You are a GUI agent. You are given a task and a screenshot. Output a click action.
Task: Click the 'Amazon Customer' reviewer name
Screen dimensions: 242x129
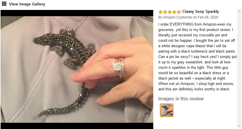click(x=178, y=17)
